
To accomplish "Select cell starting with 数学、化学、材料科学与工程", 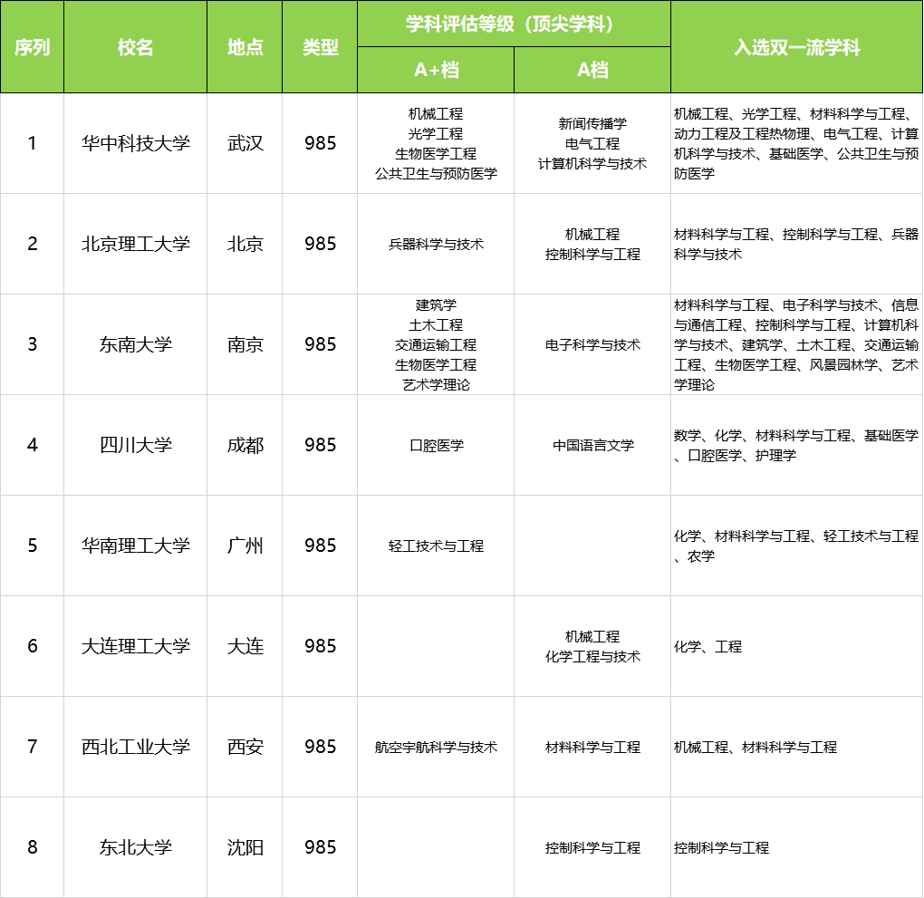I will point(796,445).
